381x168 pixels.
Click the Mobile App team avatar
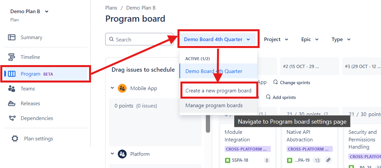[x=122, y=88]
